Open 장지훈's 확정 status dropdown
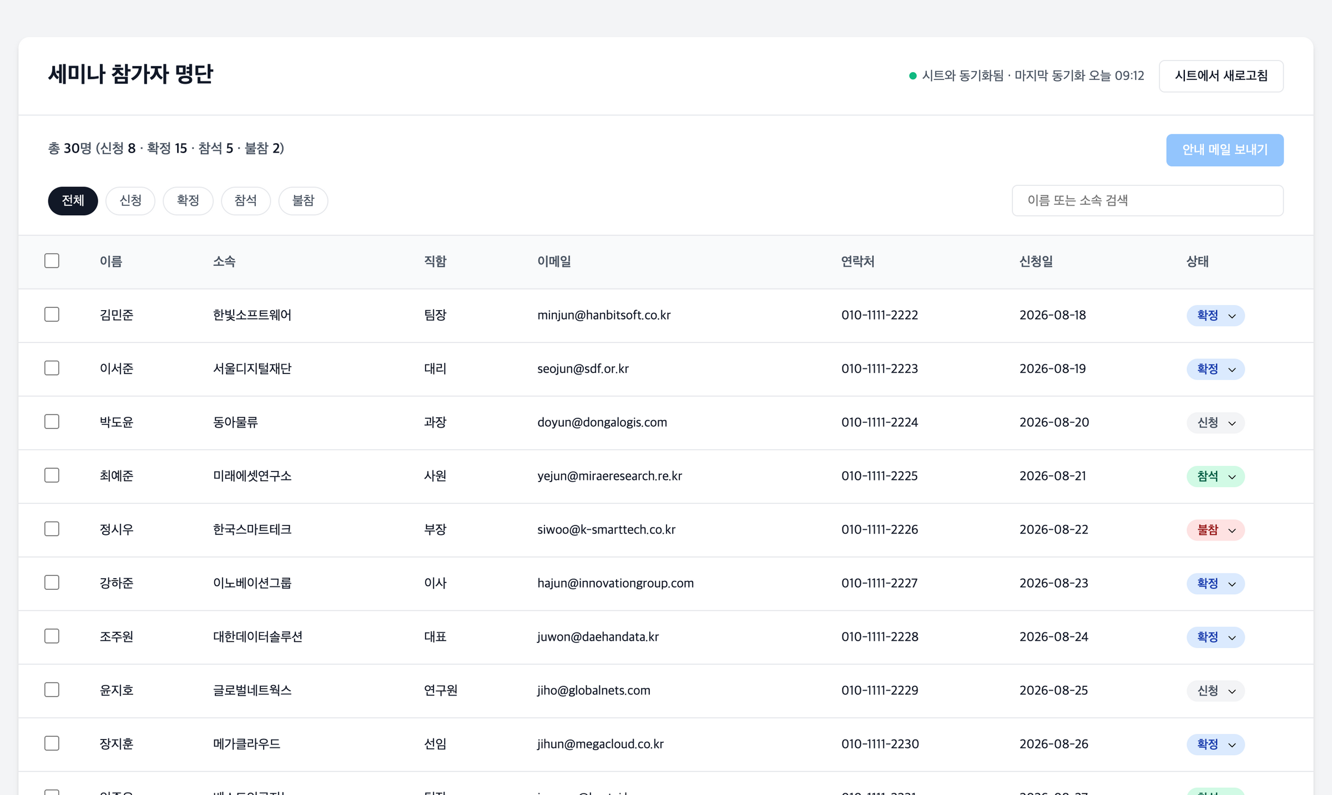This screenshot has width=1332, height=795. click(1215, 745)
